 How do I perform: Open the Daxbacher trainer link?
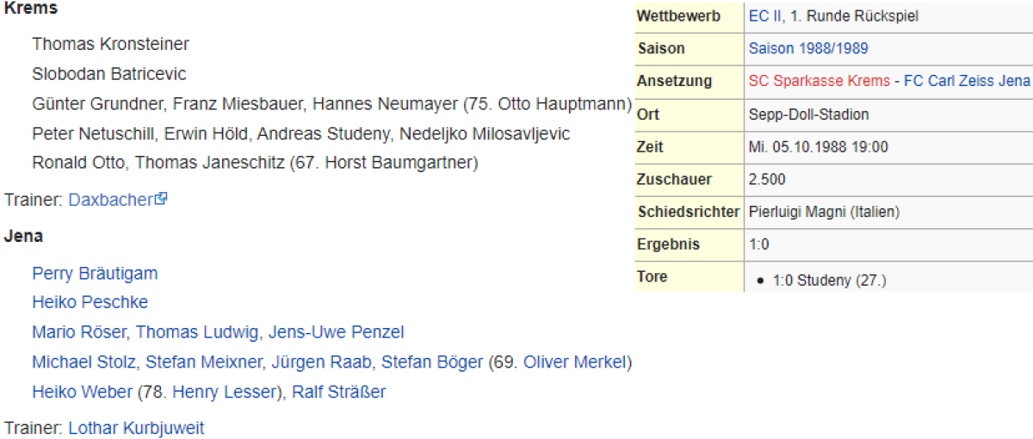tap(110, 200)
